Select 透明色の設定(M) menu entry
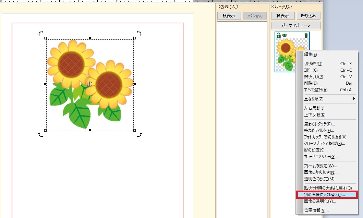The width and height of the screenshot is (363, 218). (327, 179)
